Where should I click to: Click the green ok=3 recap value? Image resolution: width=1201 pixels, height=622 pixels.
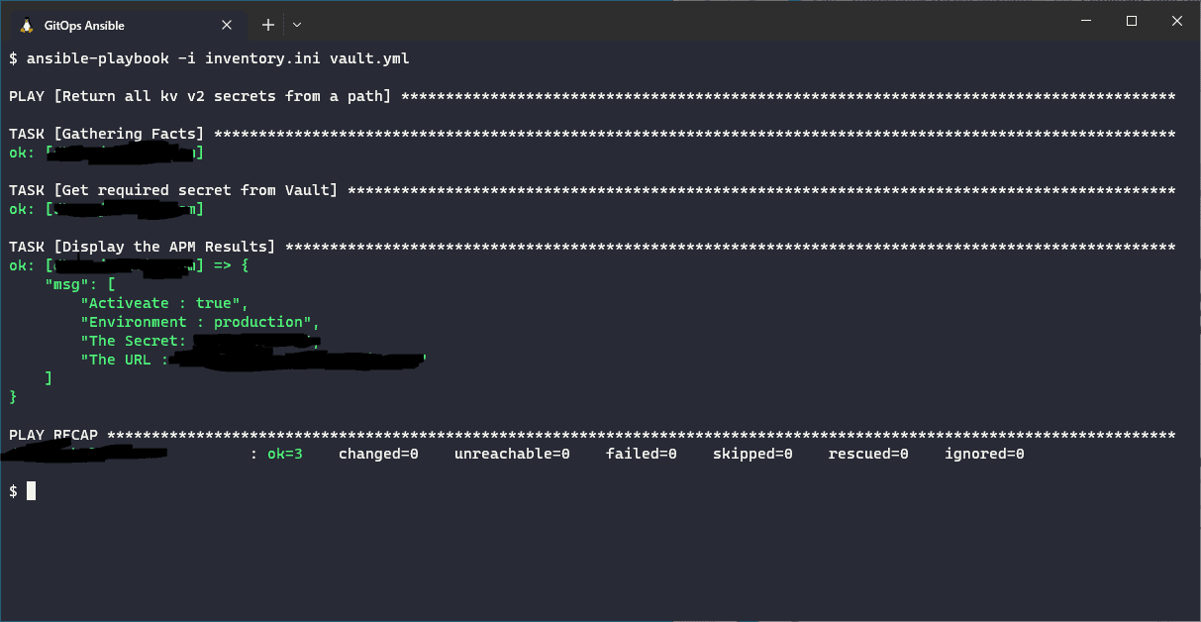point(285,454)
